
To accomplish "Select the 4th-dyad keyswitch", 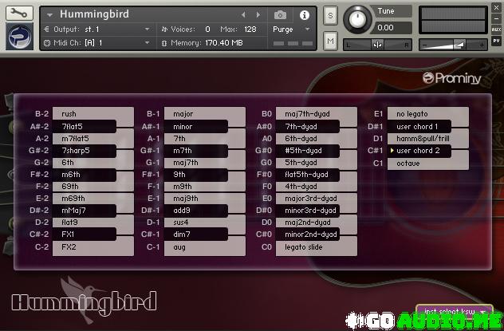I will [x=317, y=187].
